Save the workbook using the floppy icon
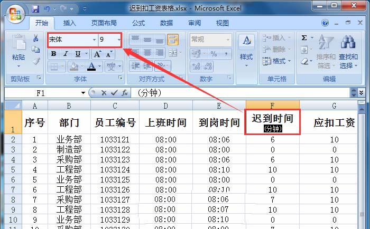Screen dimensions: 370x229 35,9
